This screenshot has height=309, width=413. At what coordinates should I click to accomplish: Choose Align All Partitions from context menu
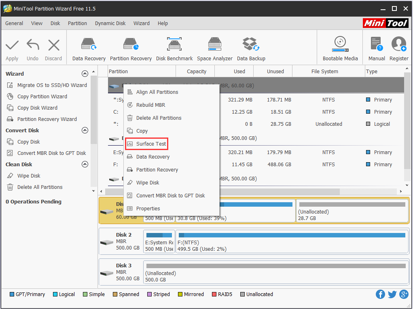tap(172, 92)
